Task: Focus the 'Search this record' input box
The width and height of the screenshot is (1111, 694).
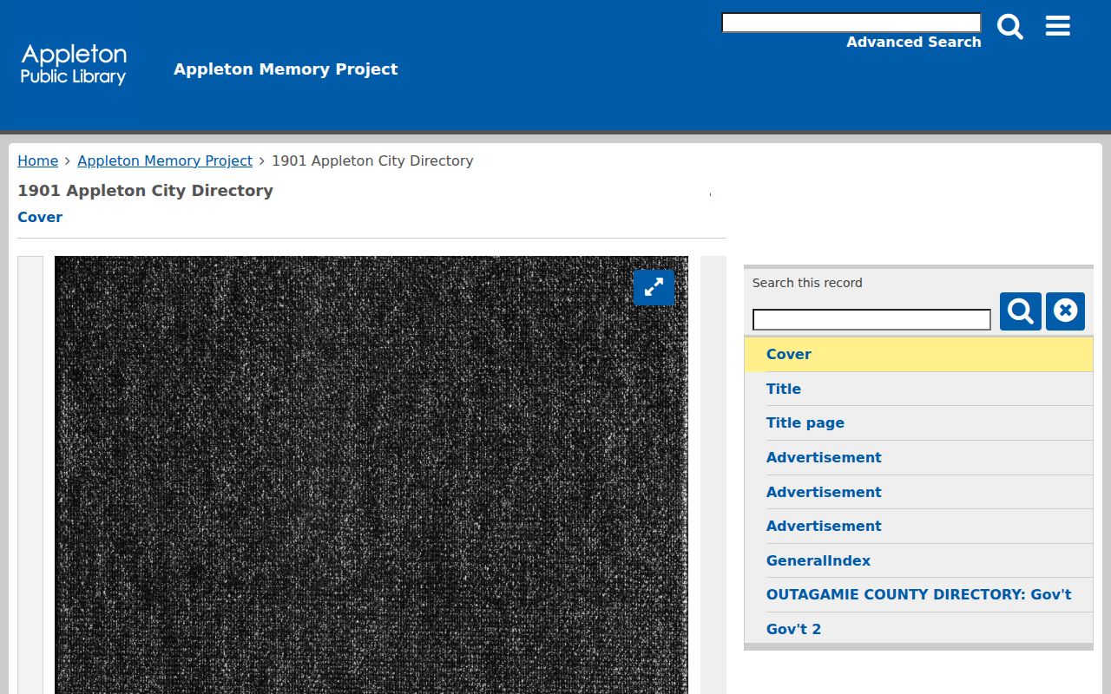Action: pyautogui.click(x=871, y=320)
